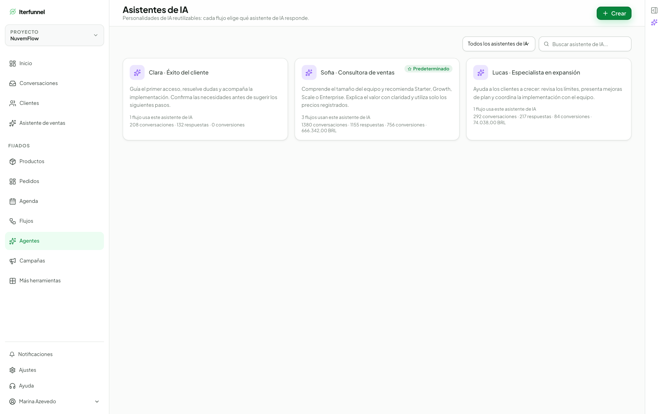Open the Todos los asistentes de IA filter
Screen dimensions: 663x414
click(x=499, y=44)
